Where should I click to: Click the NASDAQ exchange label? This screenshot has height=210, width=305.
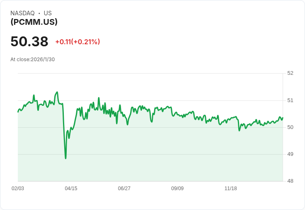coord(22,13)
